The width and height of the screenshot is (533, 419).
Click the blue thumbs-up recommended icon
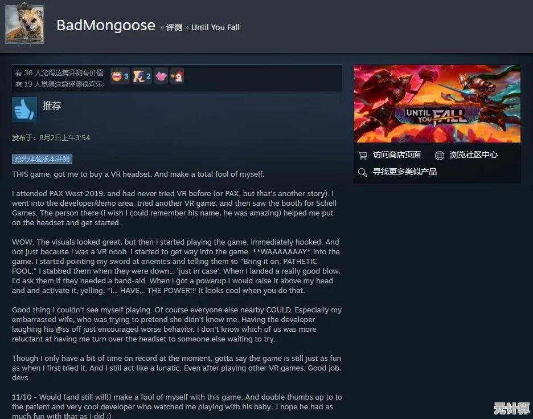(24, 109)
